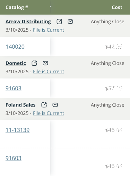Image resolution: width=130 pixels, height=176 pixels.
Task: Click File is Current under Arrow Distributing
Action: click(49, 30)
